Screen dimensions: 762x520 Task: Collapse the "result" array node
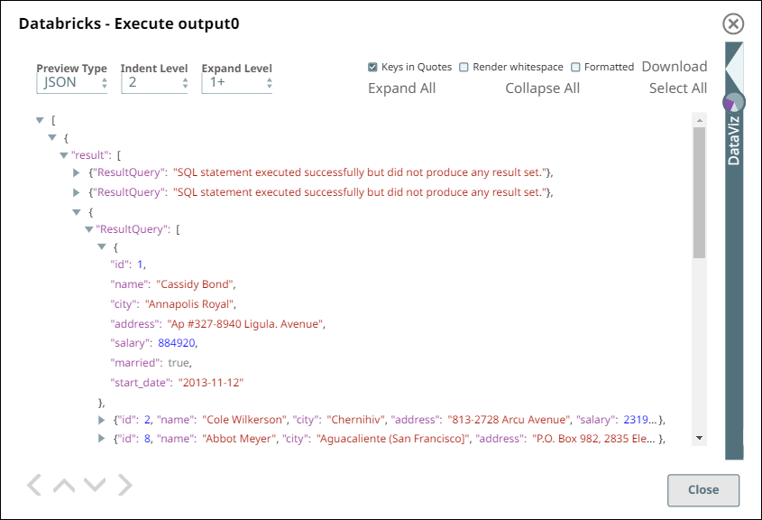coord(64,155)
